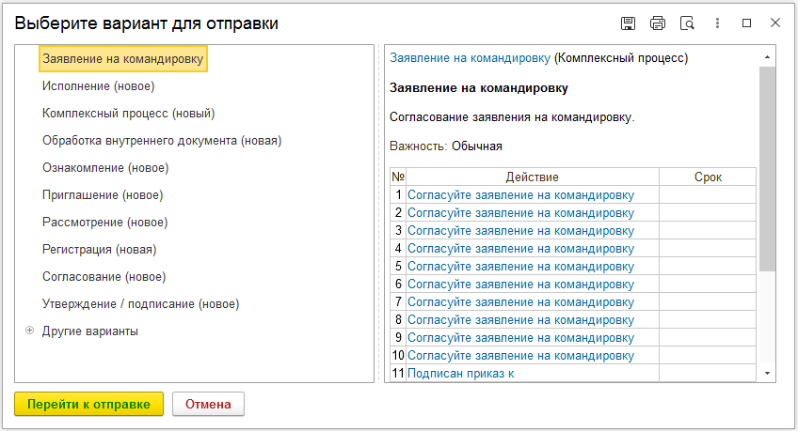798x431 pixels.
Task: Select Ознакомление (новое) variant
Action: 105,168
